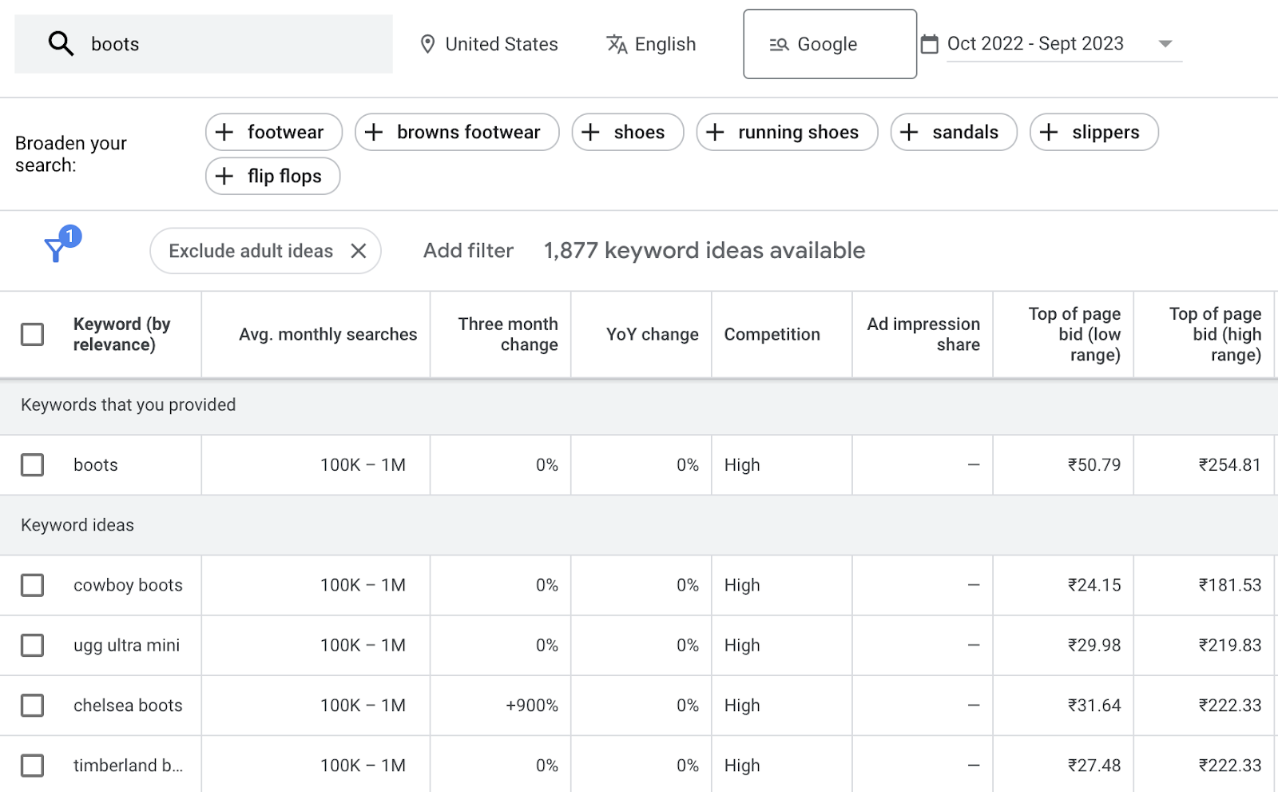Add browns footwear suggestion
The image size is (1278, 792).
click(457, 132)
